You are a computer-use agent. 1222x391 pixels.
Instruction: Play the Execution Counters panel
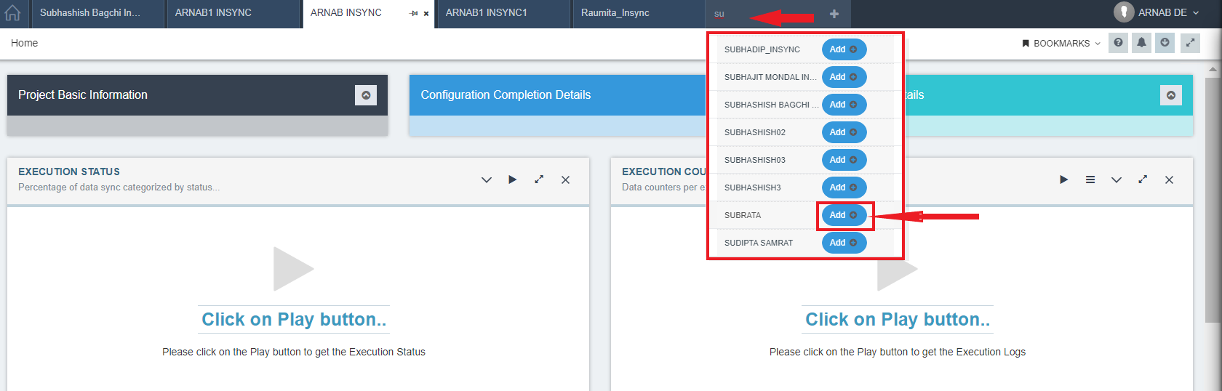point(1064,180)
